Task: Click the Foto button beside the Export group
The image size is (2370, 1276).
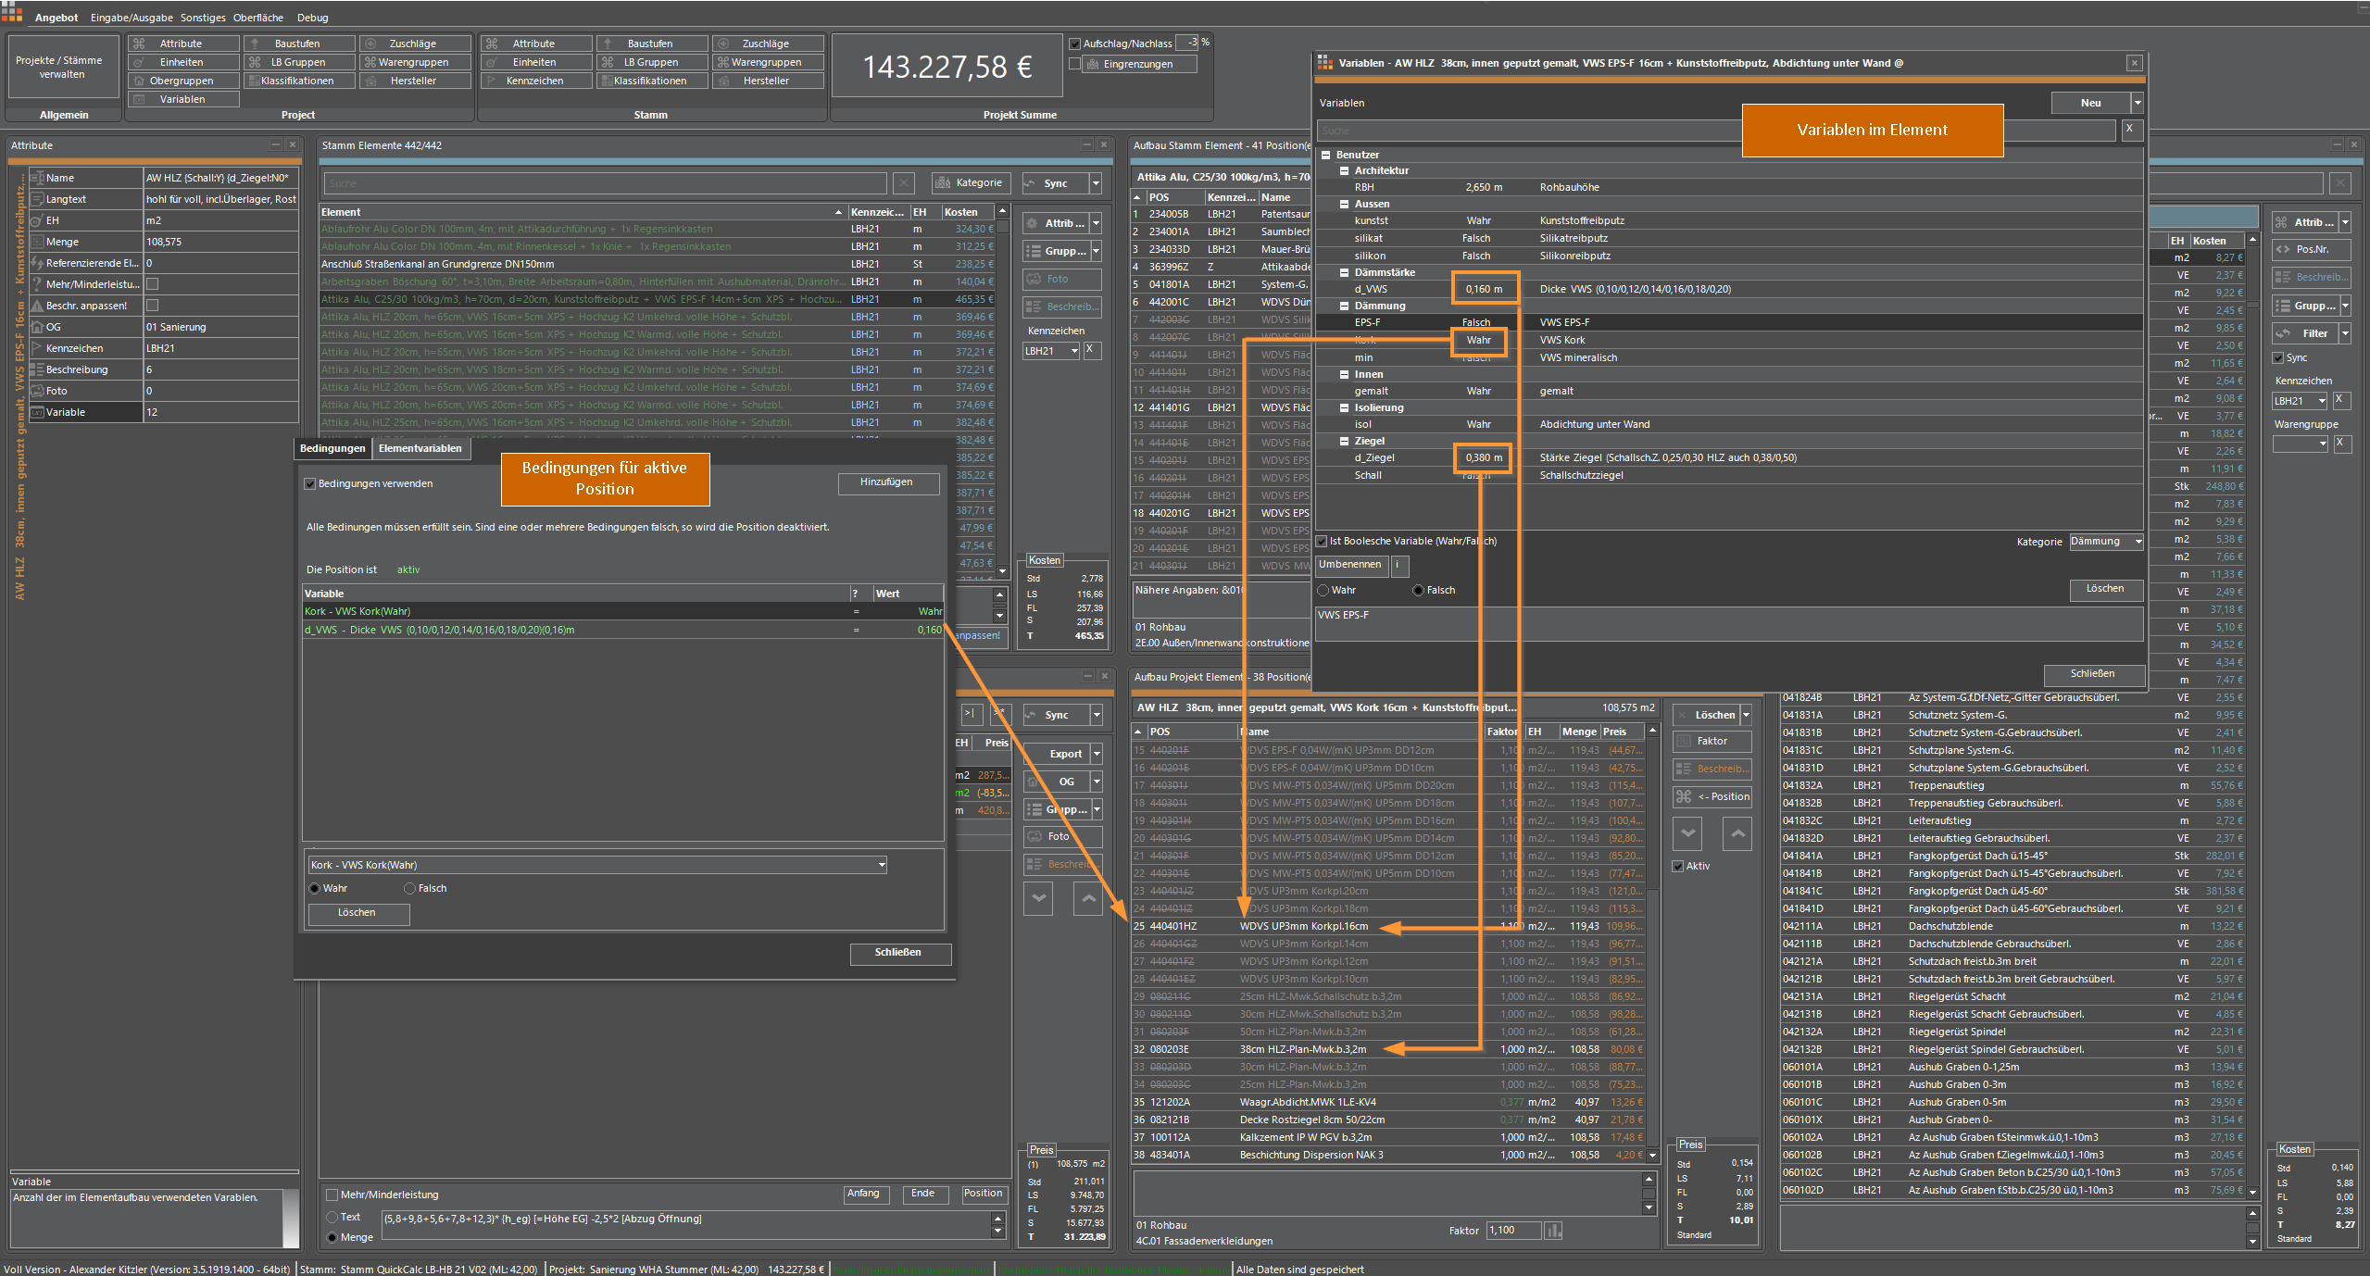Action: [1062, 836]
